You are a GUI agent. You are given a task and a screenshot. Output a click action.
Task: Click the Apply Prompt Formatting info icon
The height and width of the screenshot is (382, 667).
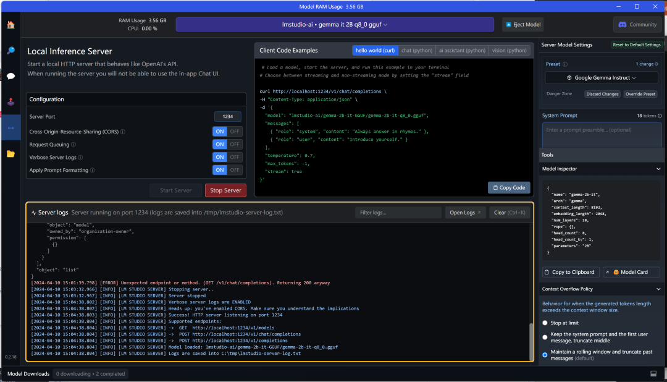(x=92, y=170)
